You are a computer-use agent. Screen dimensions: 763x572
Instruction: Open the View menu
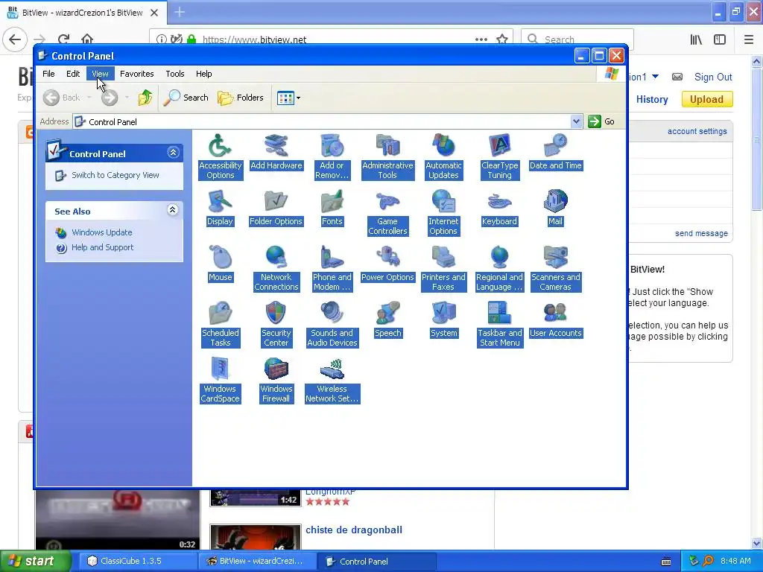(100, 74)
